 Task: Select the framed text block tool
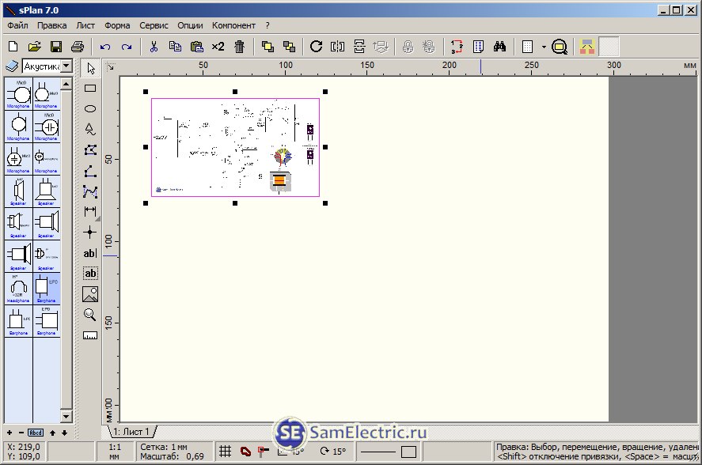90,274
